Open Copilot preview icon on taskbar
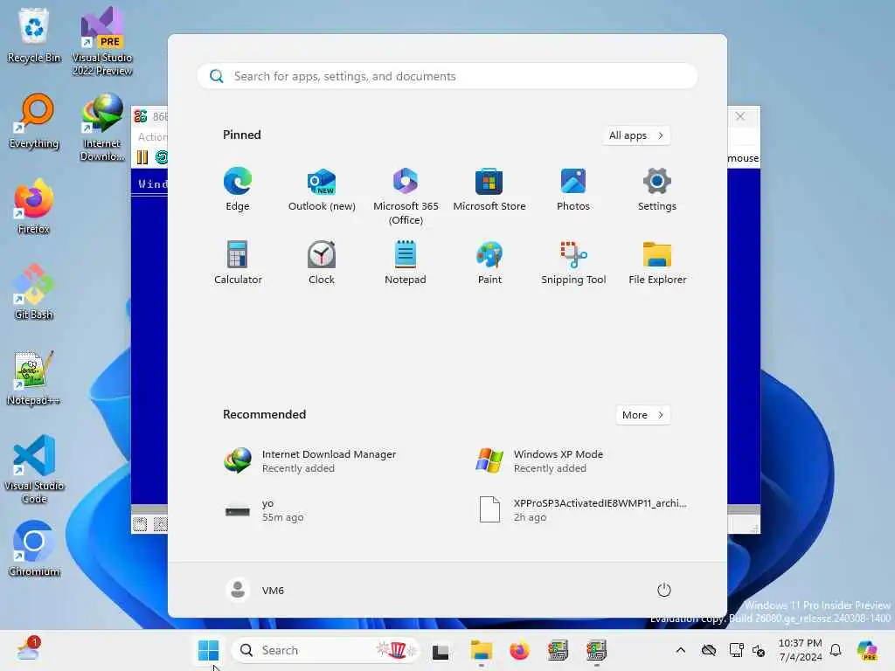Screen dimensions: 895x671 click(867, 650)
